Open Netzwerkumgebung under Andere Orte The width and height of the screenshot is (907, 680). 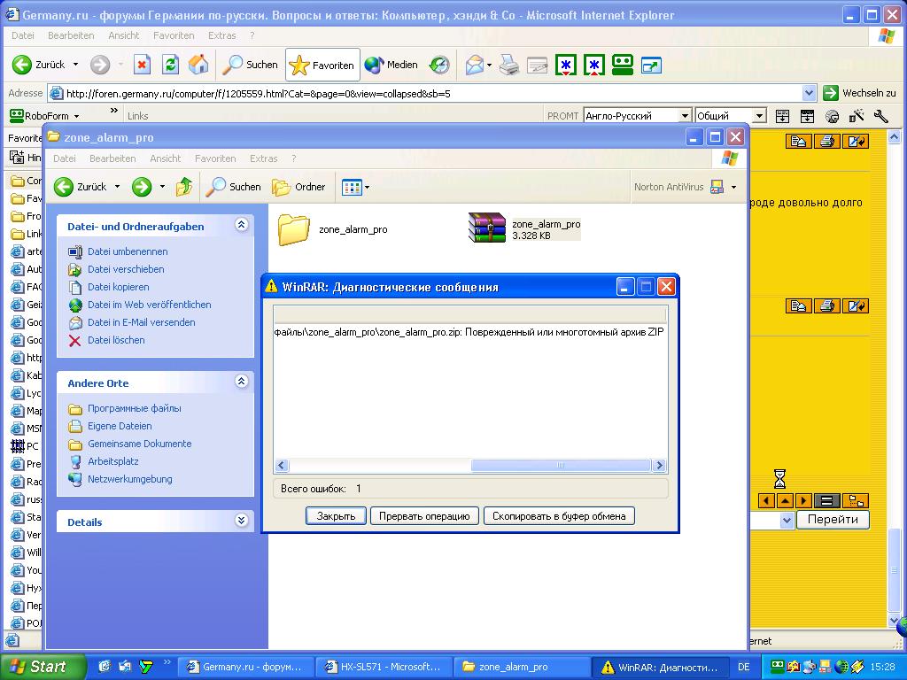click(x=129, y=479)
